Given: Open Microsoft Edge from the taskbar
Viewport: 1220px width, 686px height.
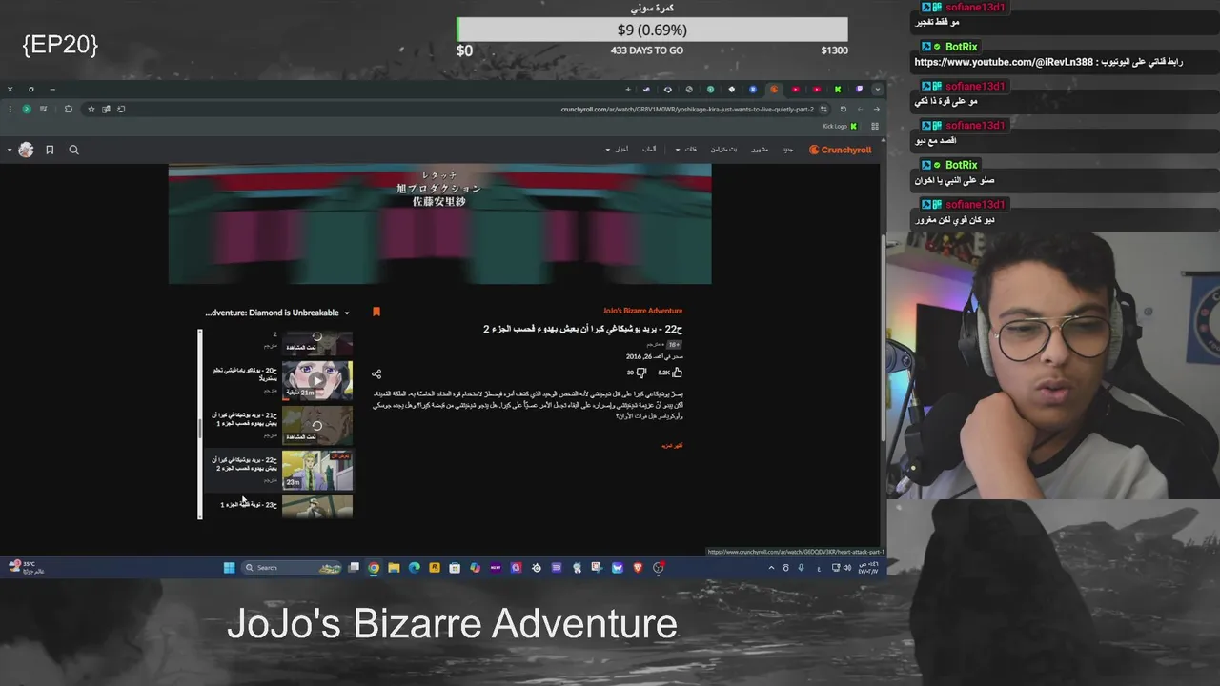Looking at the screenshot, I should (414, 567).
